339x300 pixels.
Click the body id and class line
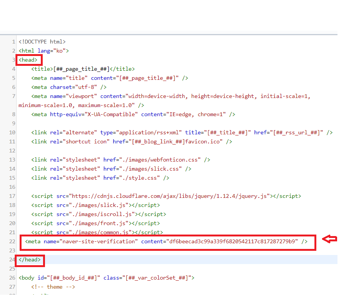[x=106, y=278]
